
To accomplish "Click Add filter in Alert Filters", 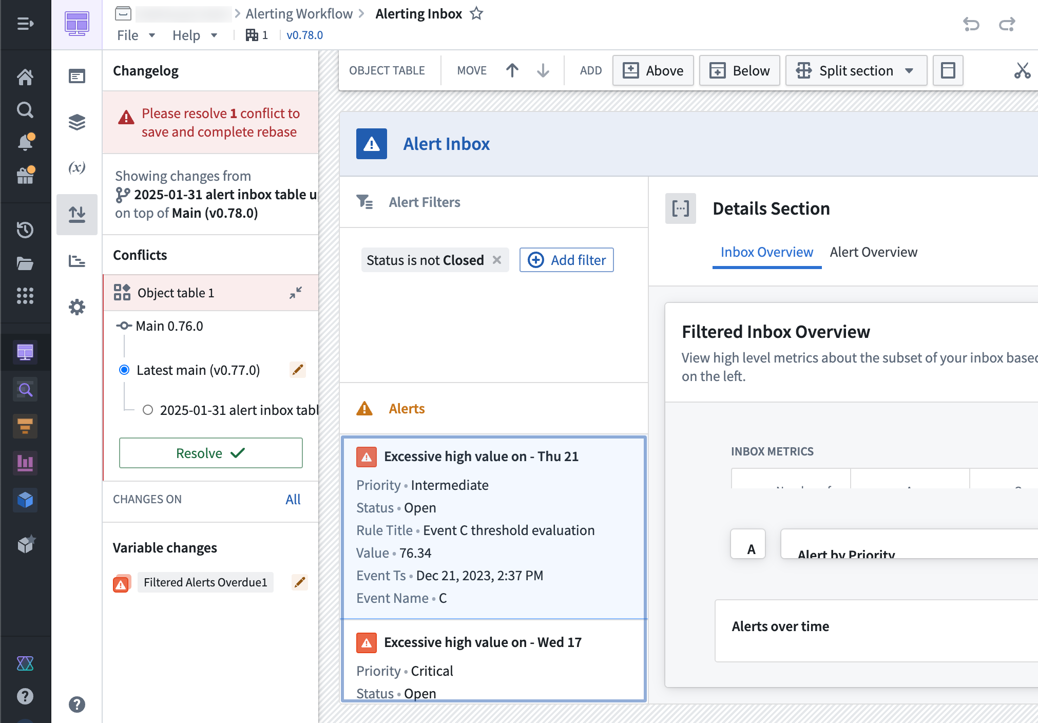I will [x=566, y=260].
